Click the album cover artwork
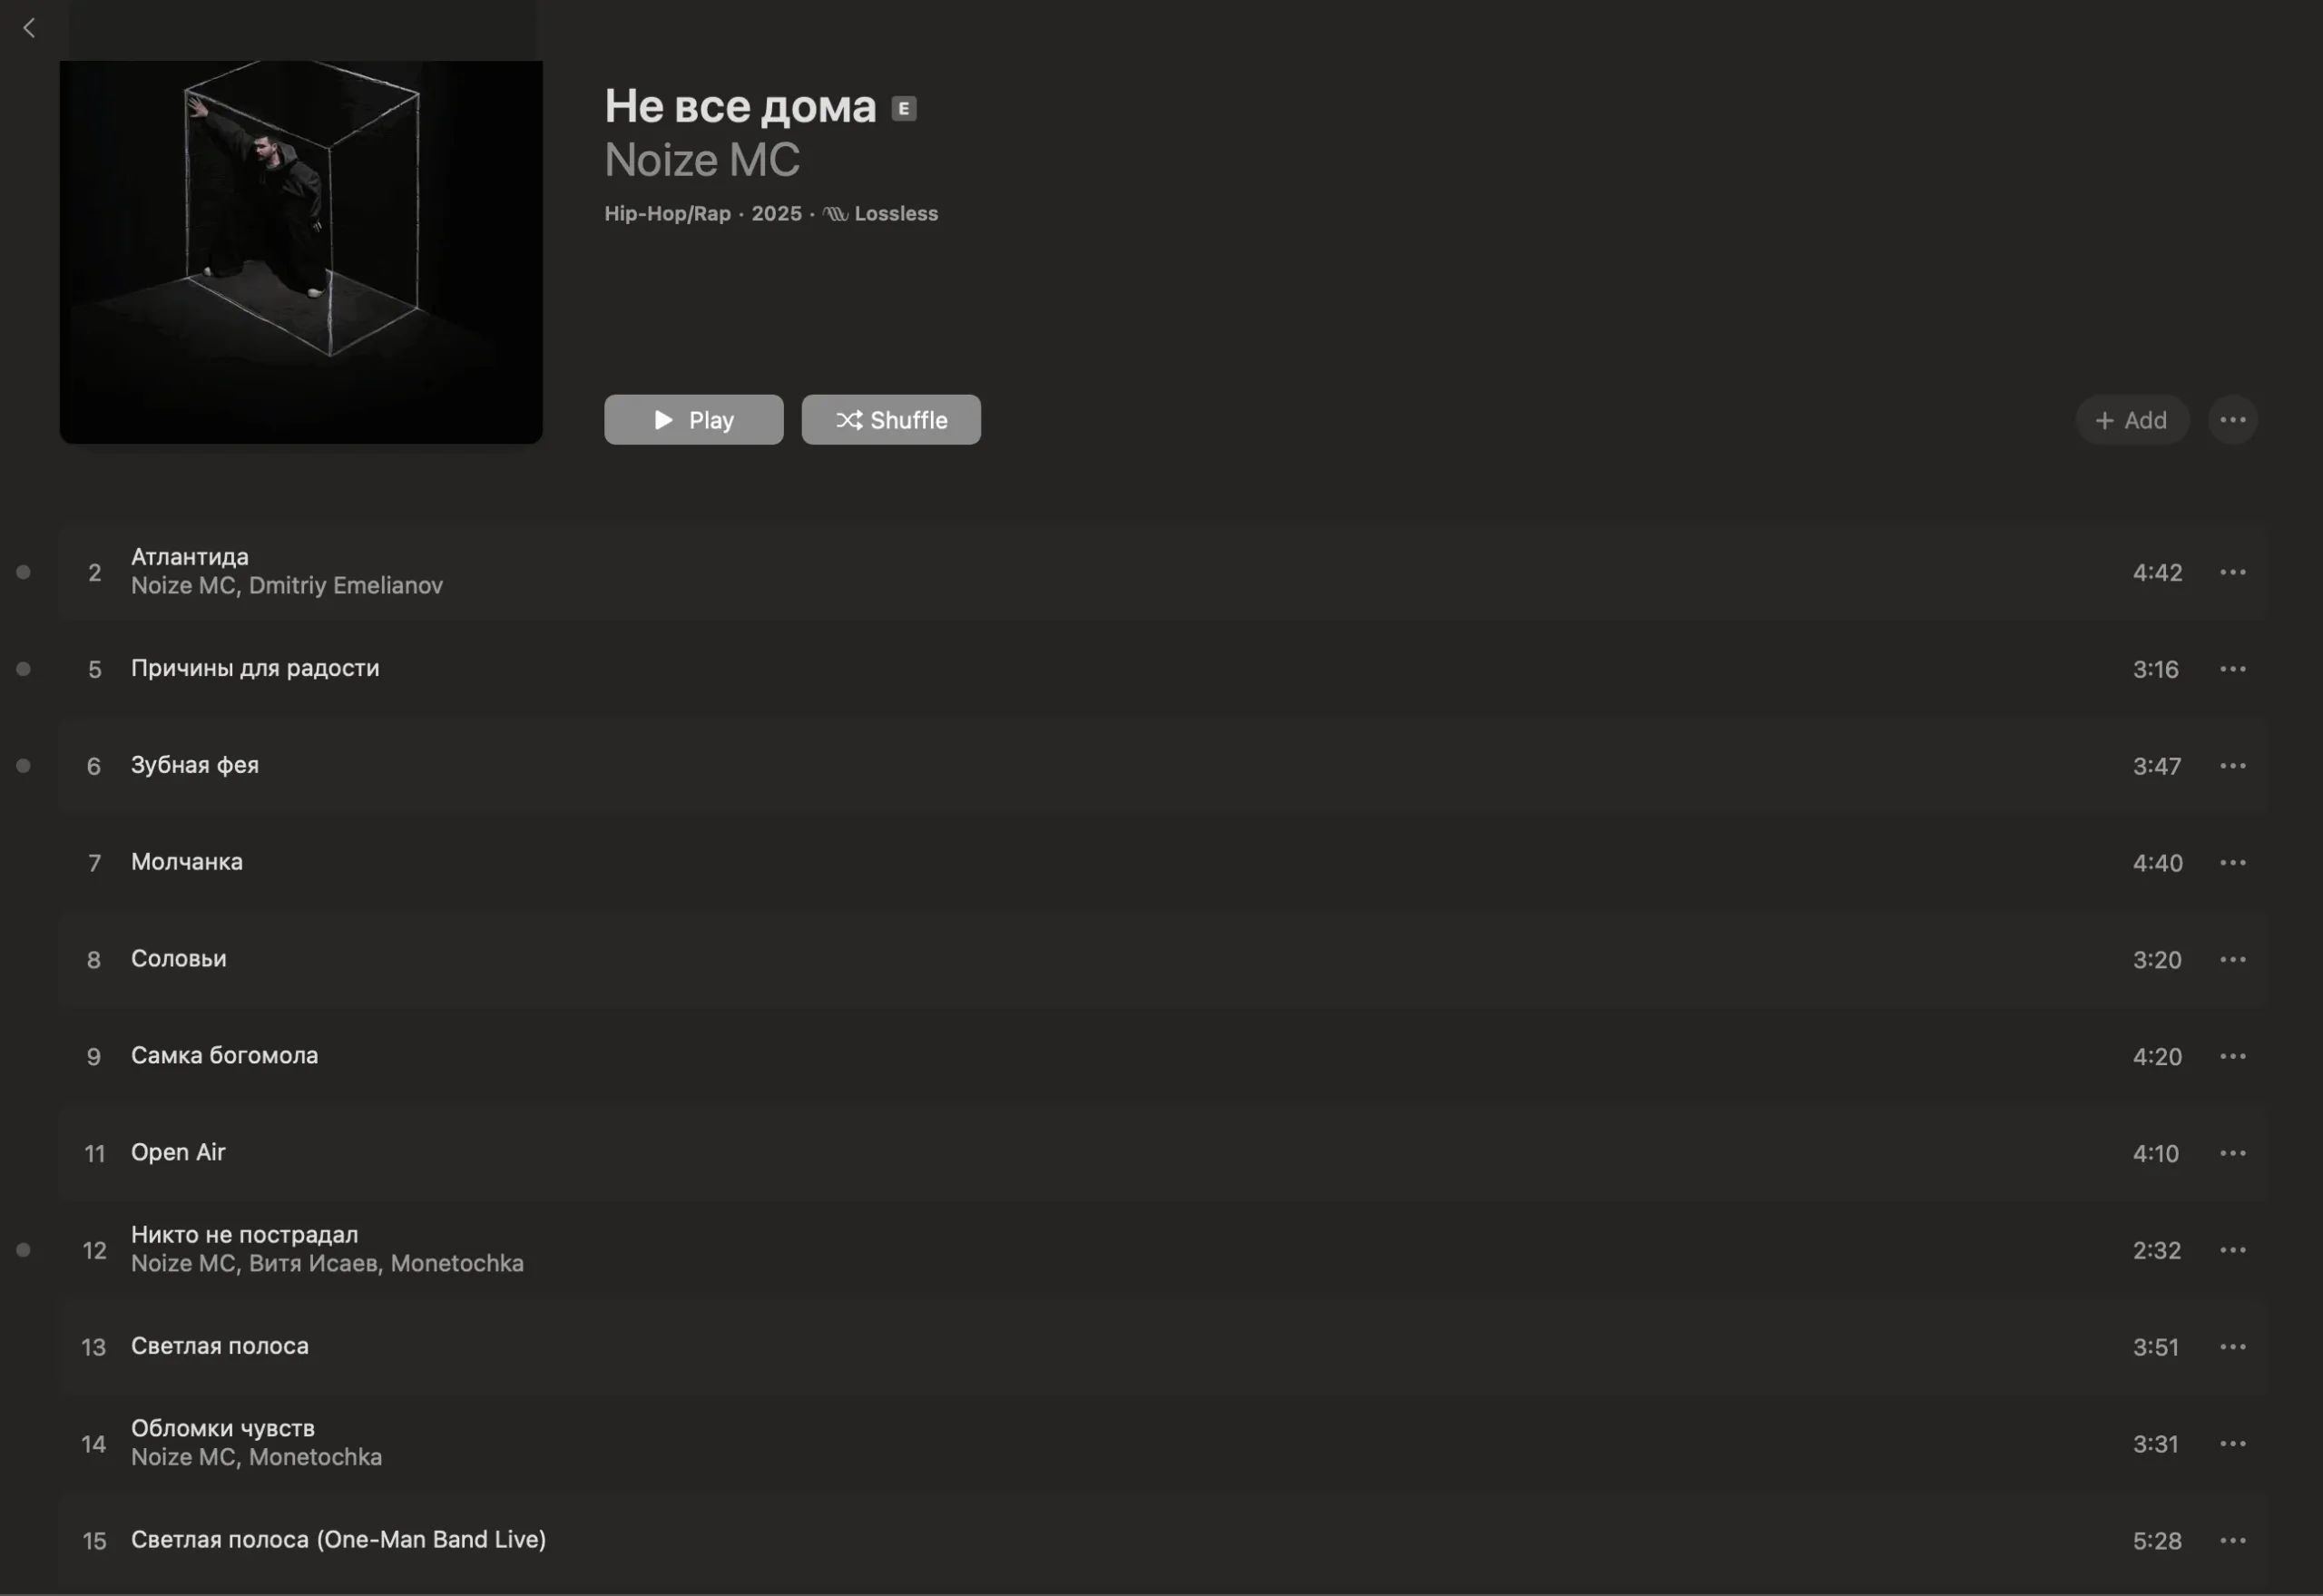This screenshot has height=1596, width=2323. tap(301, 252)
